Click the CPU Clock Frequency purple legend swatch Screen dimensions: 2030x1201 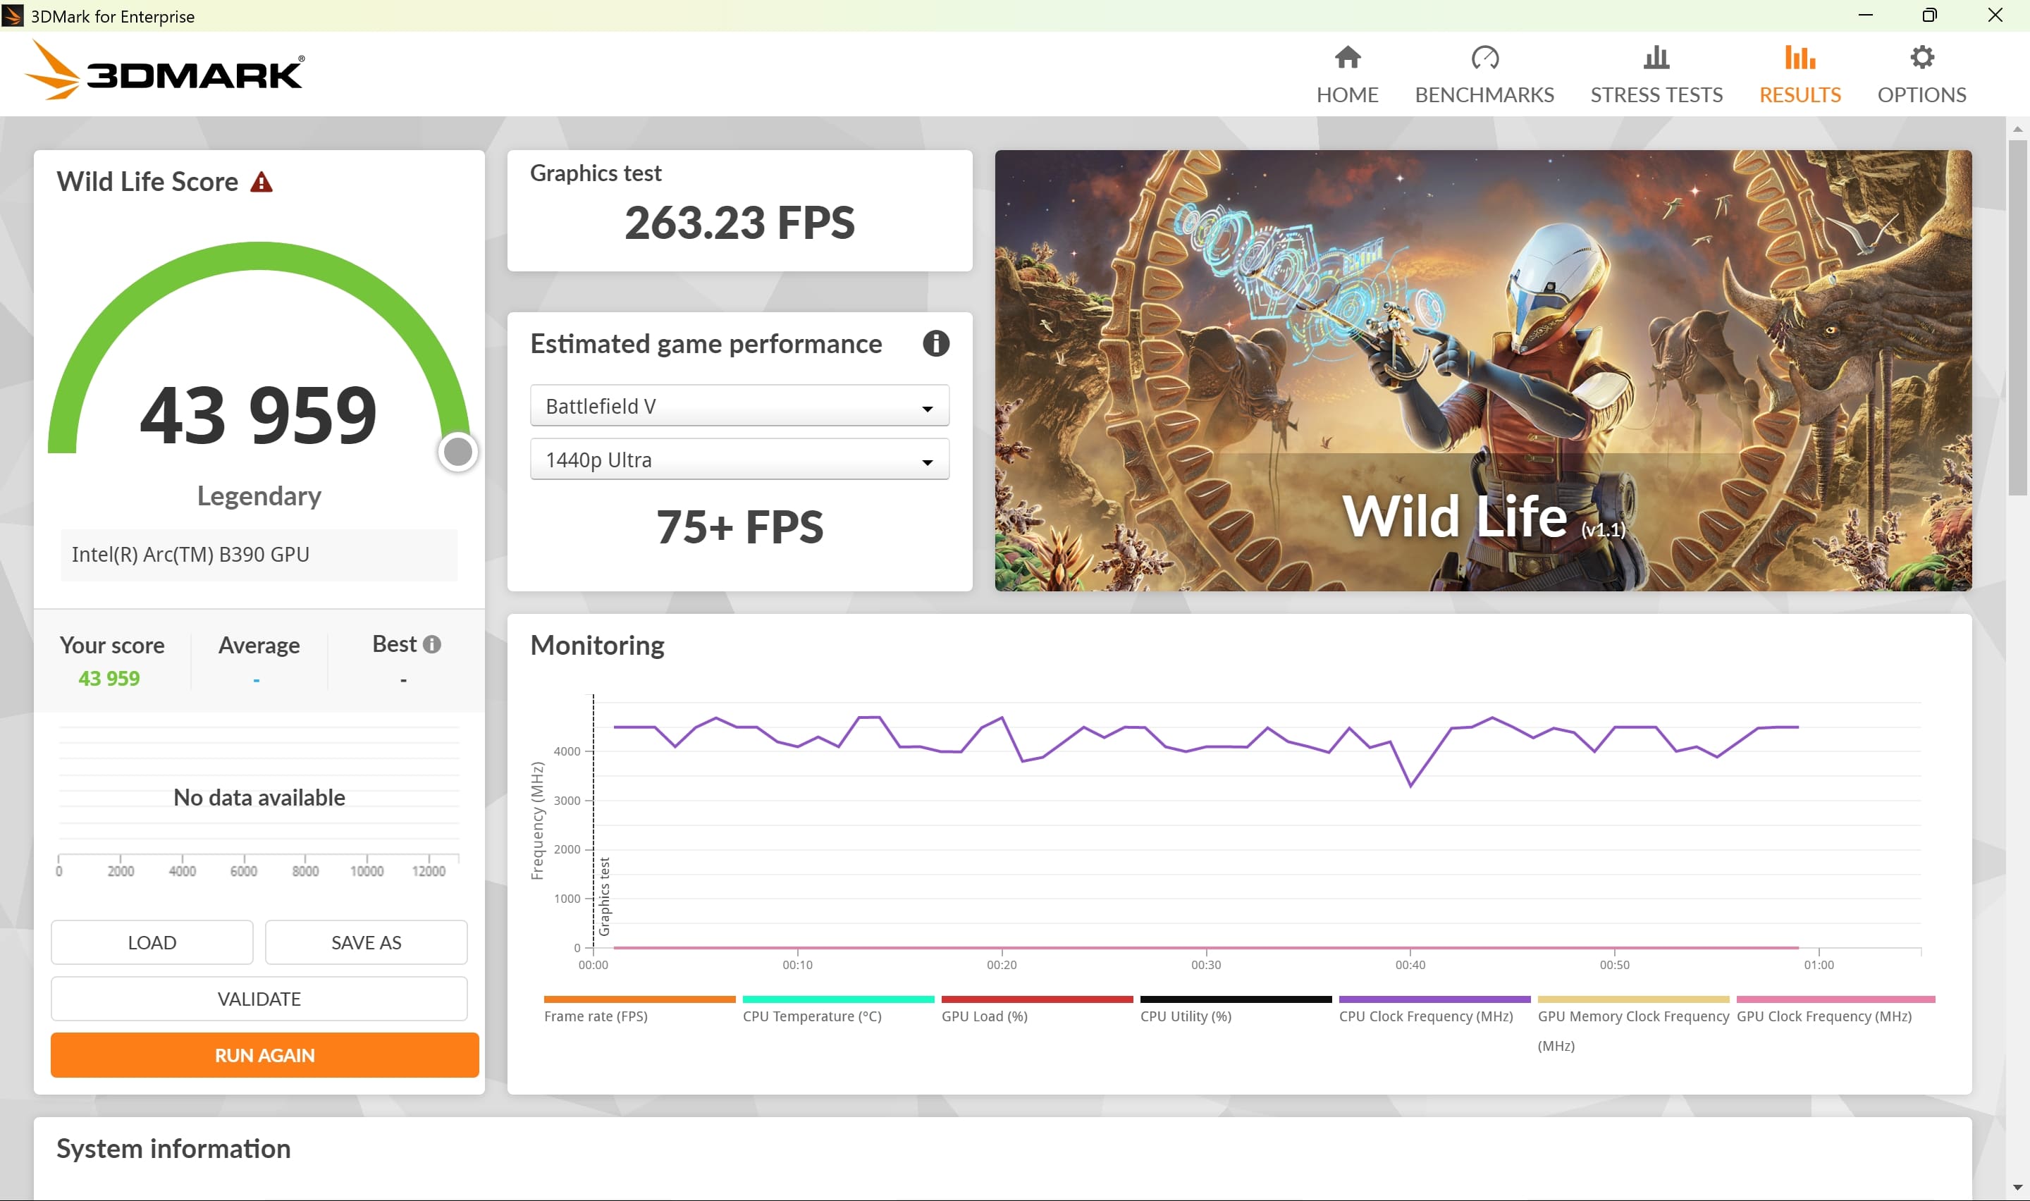point(1434,999)
